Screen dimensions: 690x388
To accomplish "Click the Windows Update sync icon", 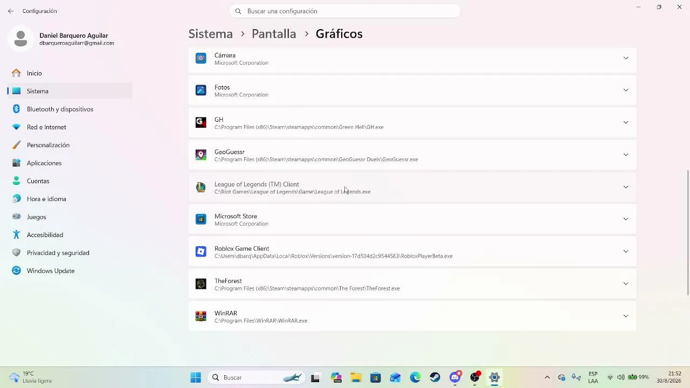I will 16,271.
